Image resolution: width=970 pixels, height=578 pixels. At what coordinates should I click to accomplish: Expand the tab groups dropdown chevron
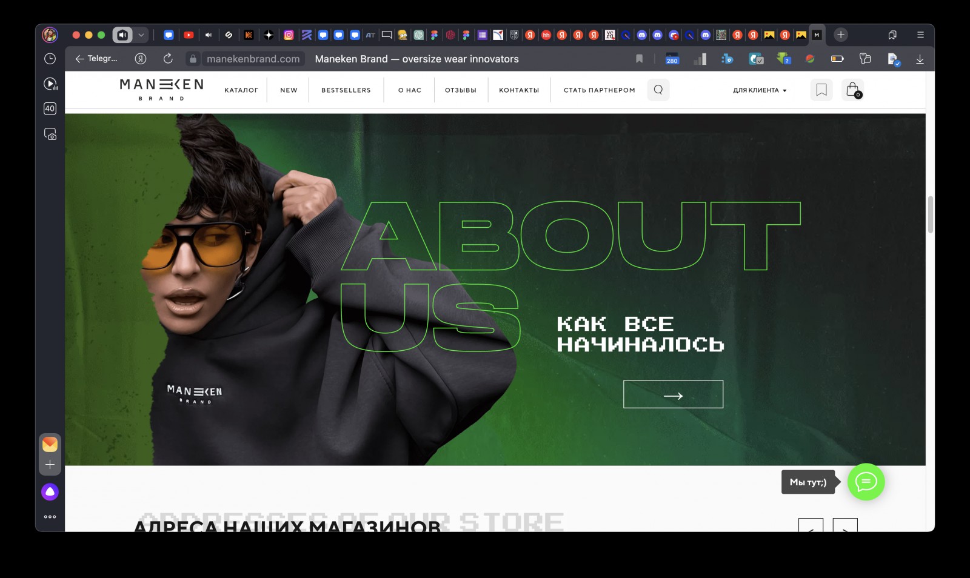point(141,35)
